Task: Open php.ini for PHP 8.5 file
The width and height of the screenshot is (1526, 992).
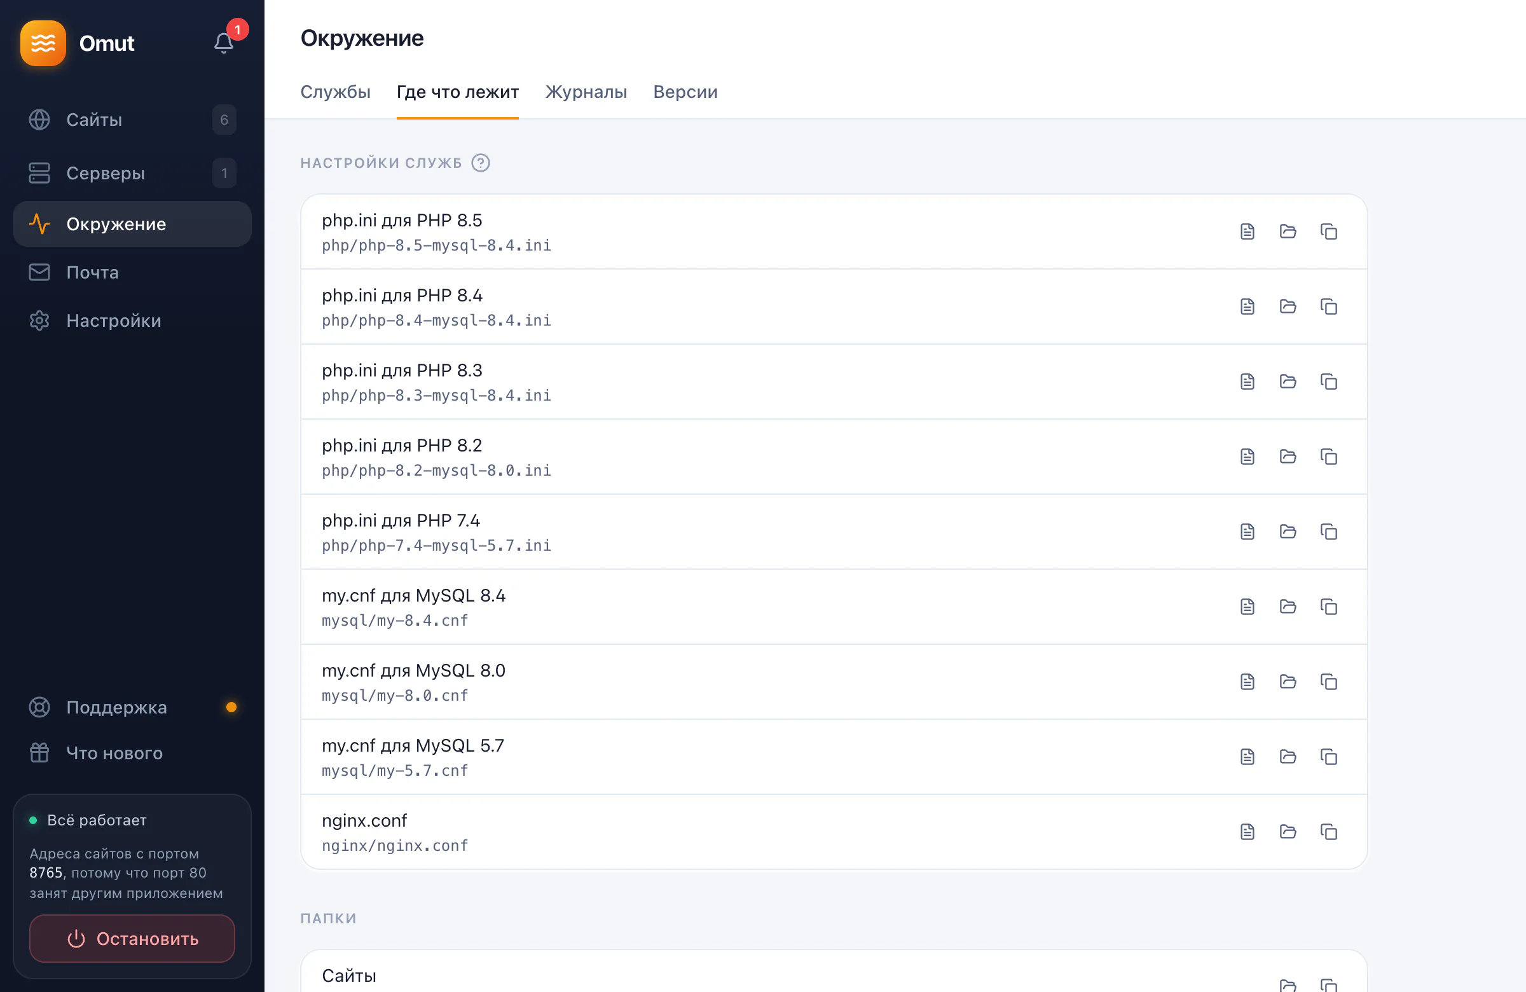Action: point(1247,231)
